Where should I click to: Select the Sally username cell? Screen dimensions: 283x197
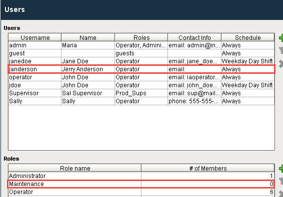pos(35,101)
